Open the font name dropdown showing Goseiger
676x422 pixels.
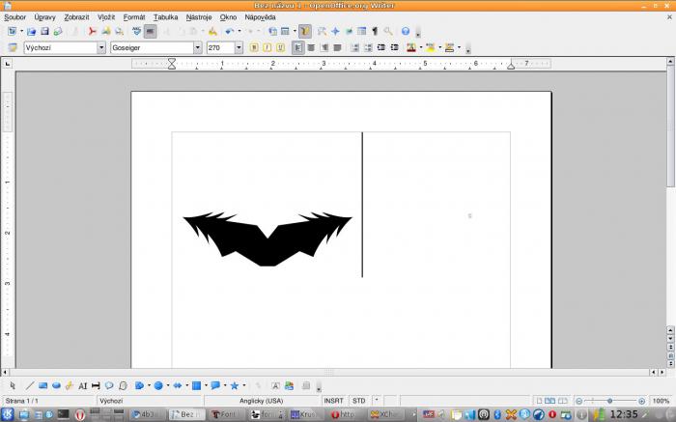[197, 48]
